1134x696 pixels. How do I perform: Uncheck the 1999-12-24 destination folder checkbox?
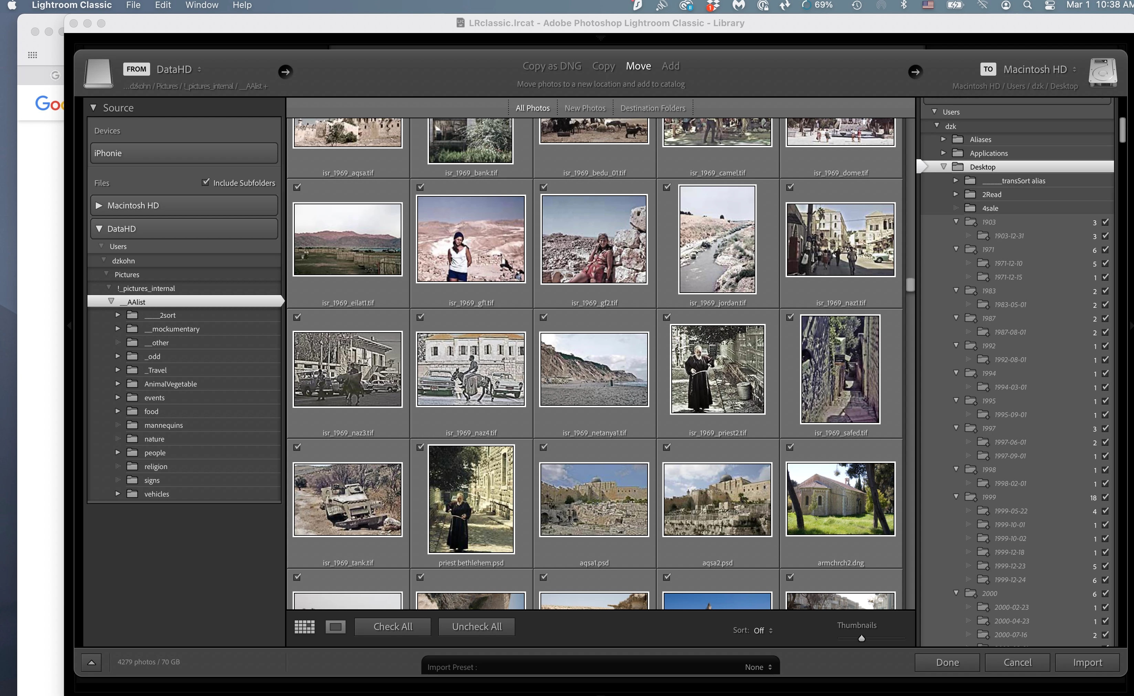(x=1105, y=579)
